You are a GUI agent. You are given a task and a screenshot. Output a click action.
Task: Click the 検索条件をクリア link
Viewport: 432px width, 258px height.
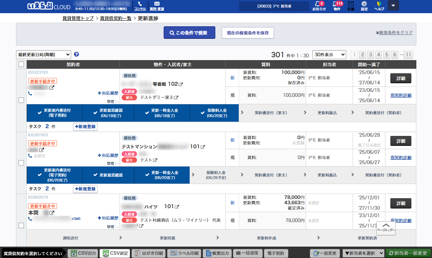click(396, 33)
